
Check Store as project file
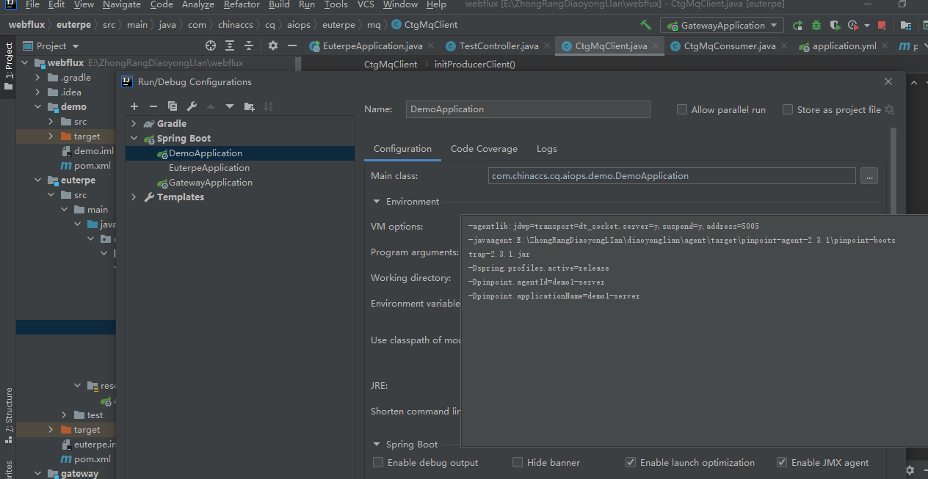pos(788,110)
